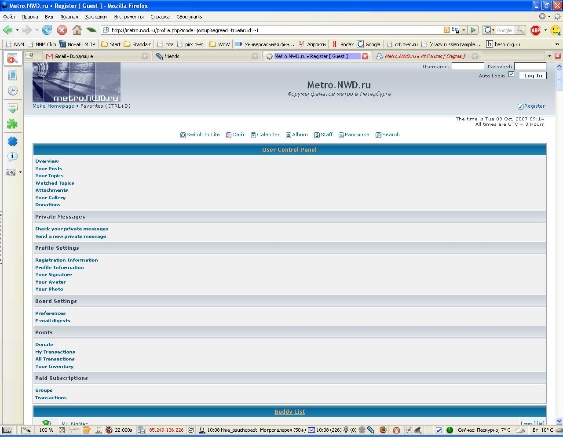Open the Google search engine dropdown

pos(489,30)
